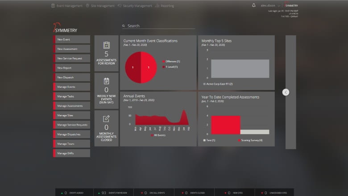Click the Site Management building icon
This screenshot has height=196, width=348.
(87, 6)
